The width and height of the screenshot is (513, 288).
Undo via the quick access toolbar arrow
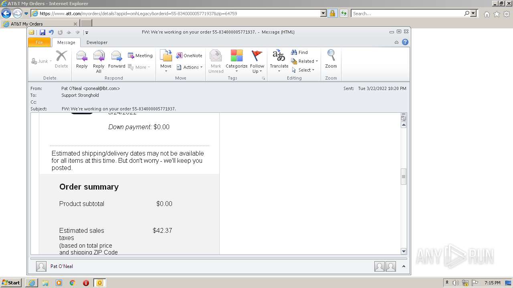tap(51, 32)
